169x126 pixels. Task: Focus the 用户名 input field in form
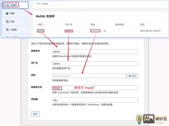(95, 64)
